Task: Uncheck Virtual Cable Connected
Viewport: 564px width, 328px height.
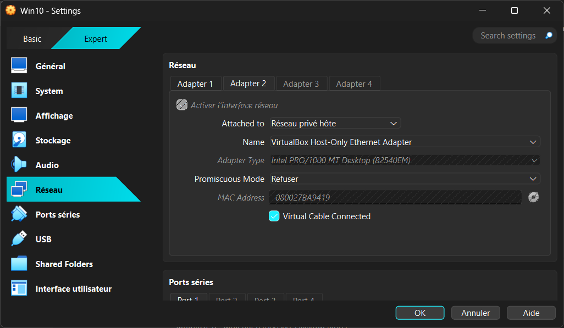Action: click(x=274, y=216)
